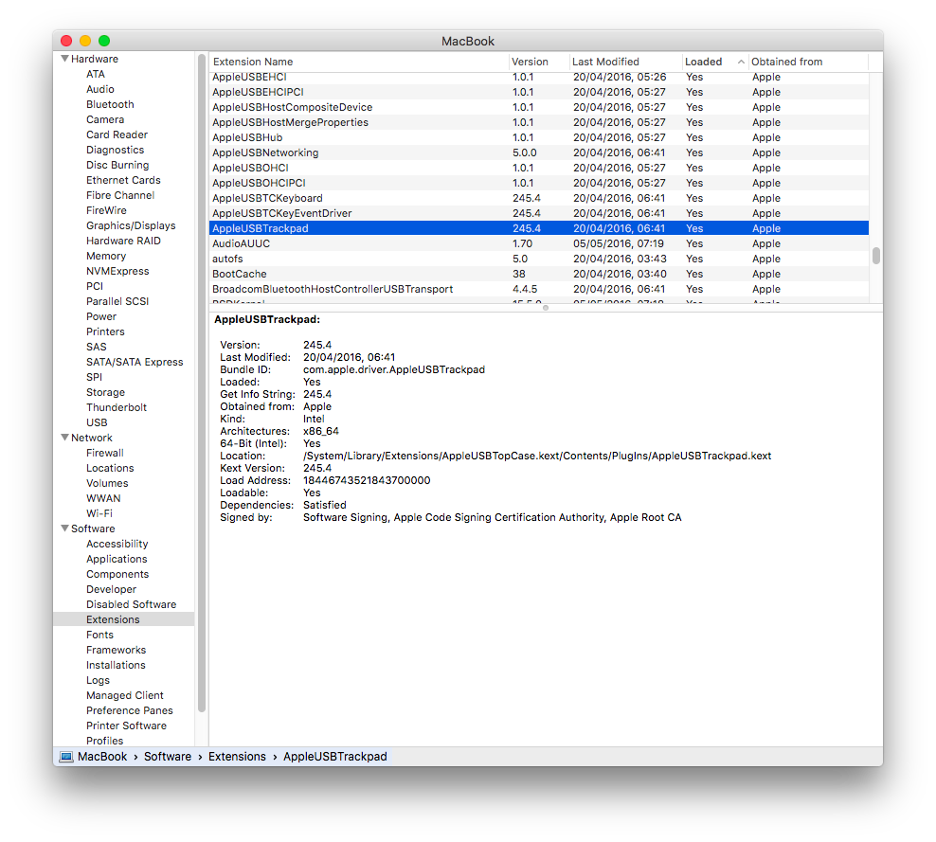This screenshot has height=842, width=936.
Task: Sort by Loaded column header
Action: point(715,62)
